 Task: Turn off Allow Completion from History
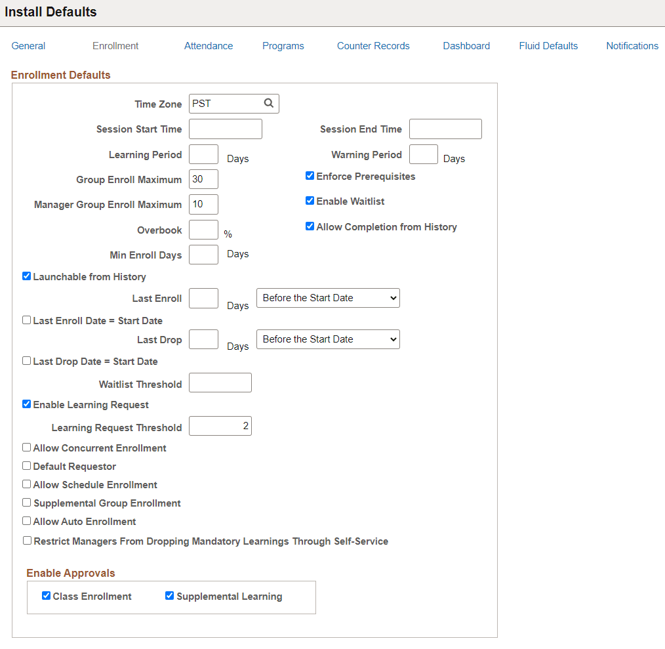click(x=310, y=226)
